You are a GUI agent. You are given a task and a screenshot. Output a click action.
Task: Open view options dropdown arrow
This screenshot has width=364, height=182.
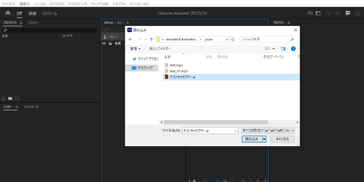(x=273, y=49)
